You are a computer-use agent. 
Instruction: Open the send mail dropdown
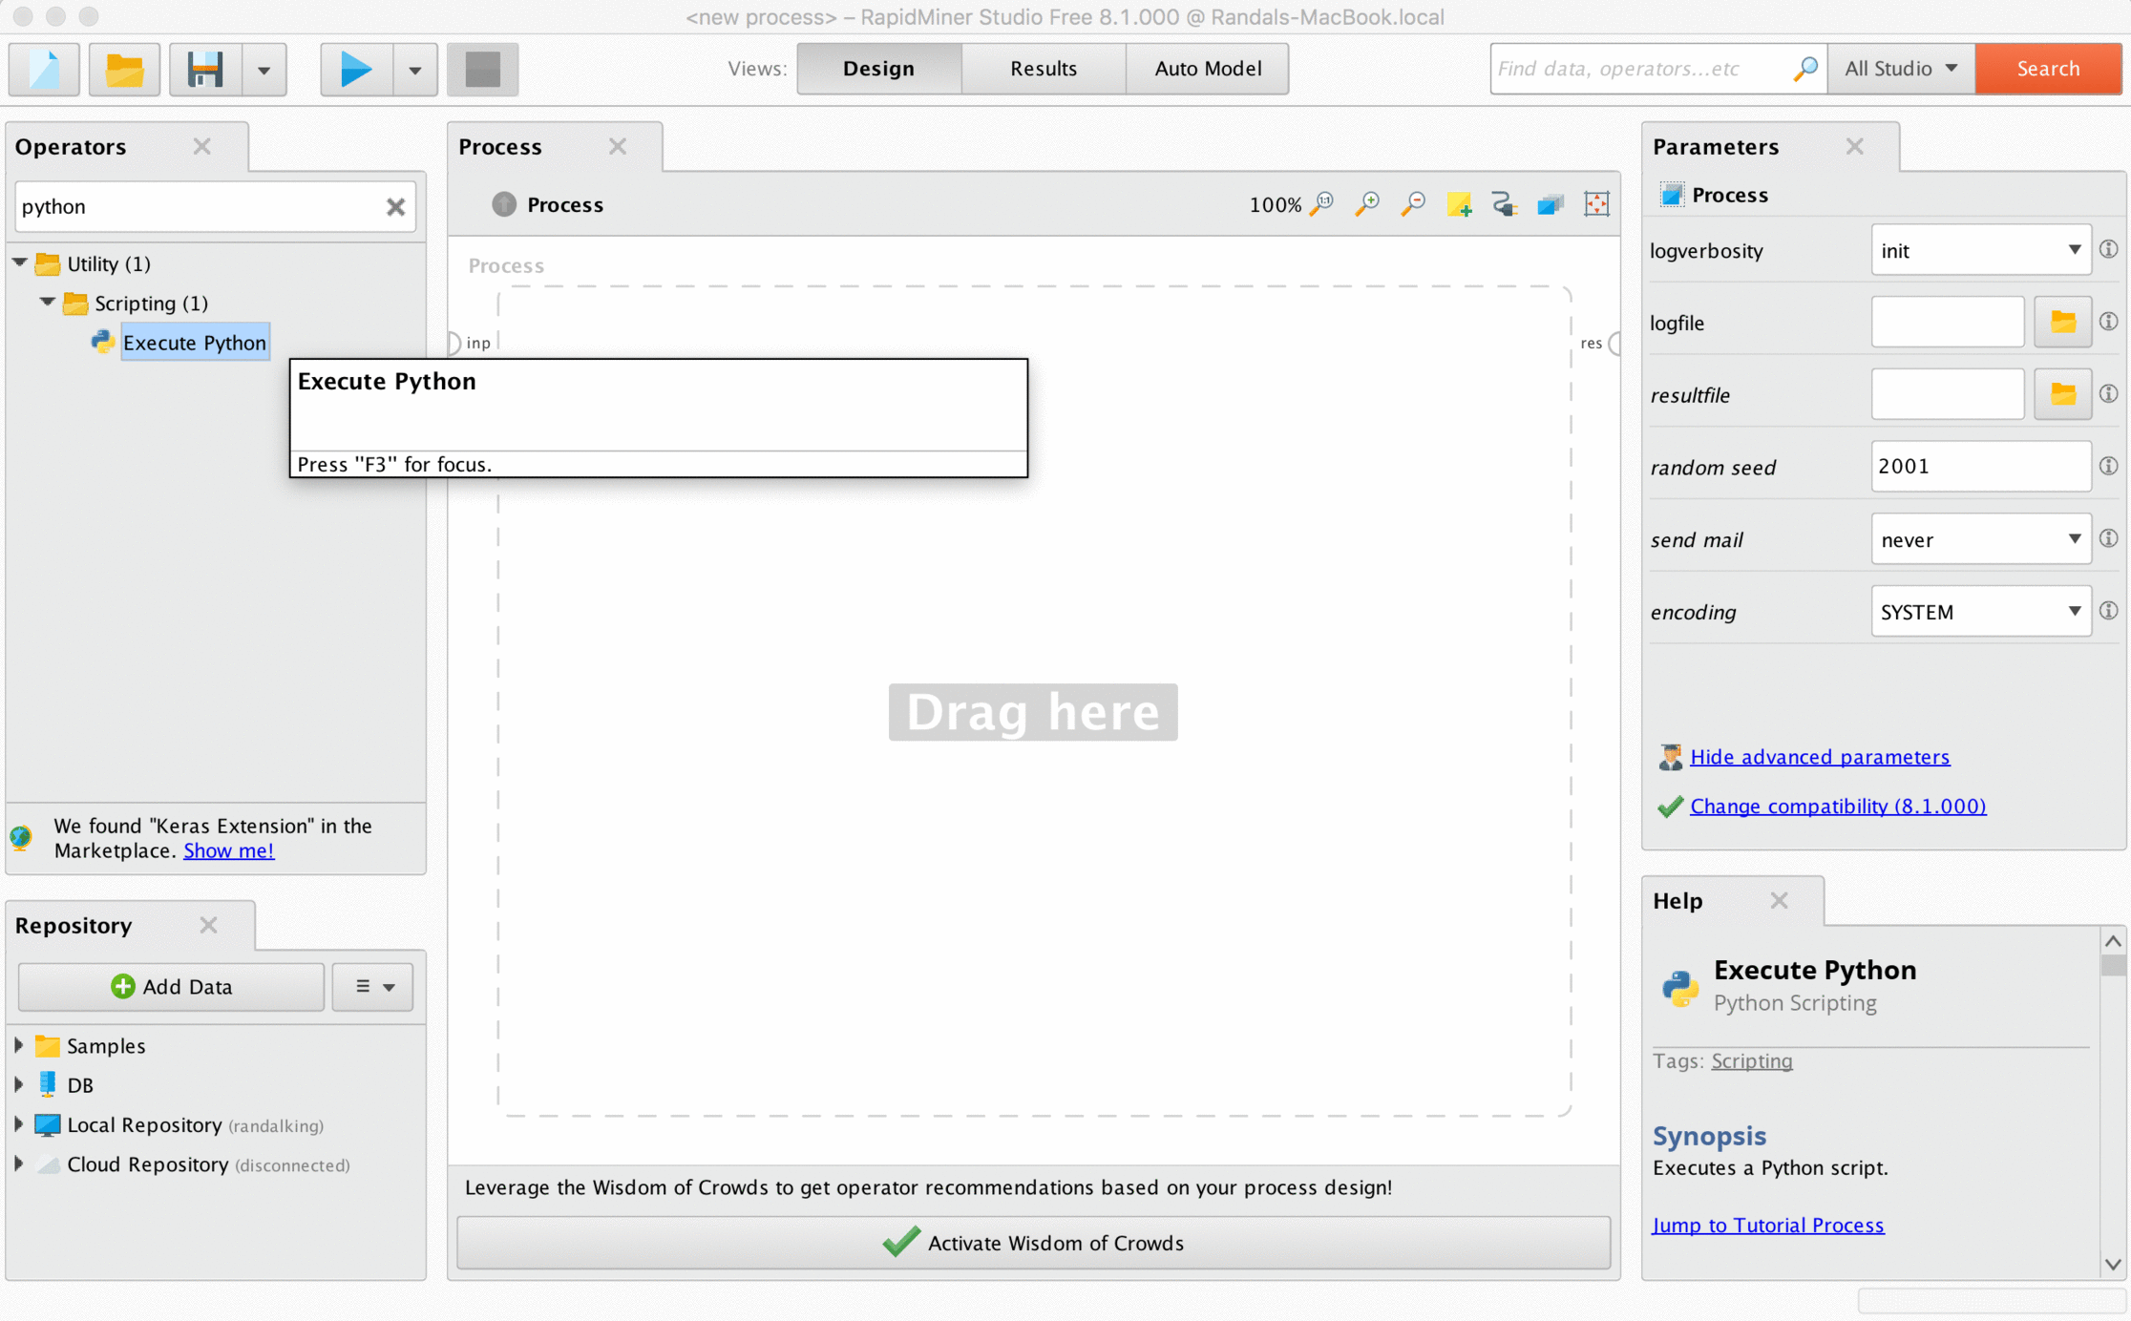pos(1981,539)
